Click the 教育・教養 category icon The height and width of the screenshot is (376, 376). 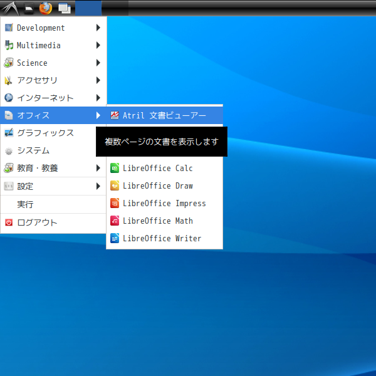tap(9, 168)
